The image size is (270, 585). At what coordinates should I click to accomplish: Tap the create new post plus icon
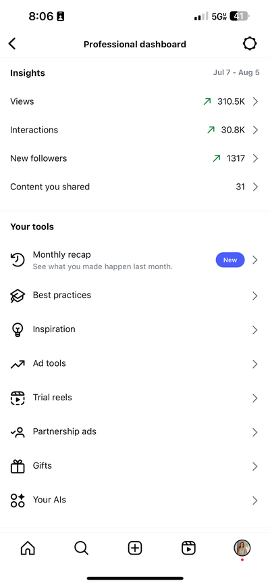tap(135, 548)
